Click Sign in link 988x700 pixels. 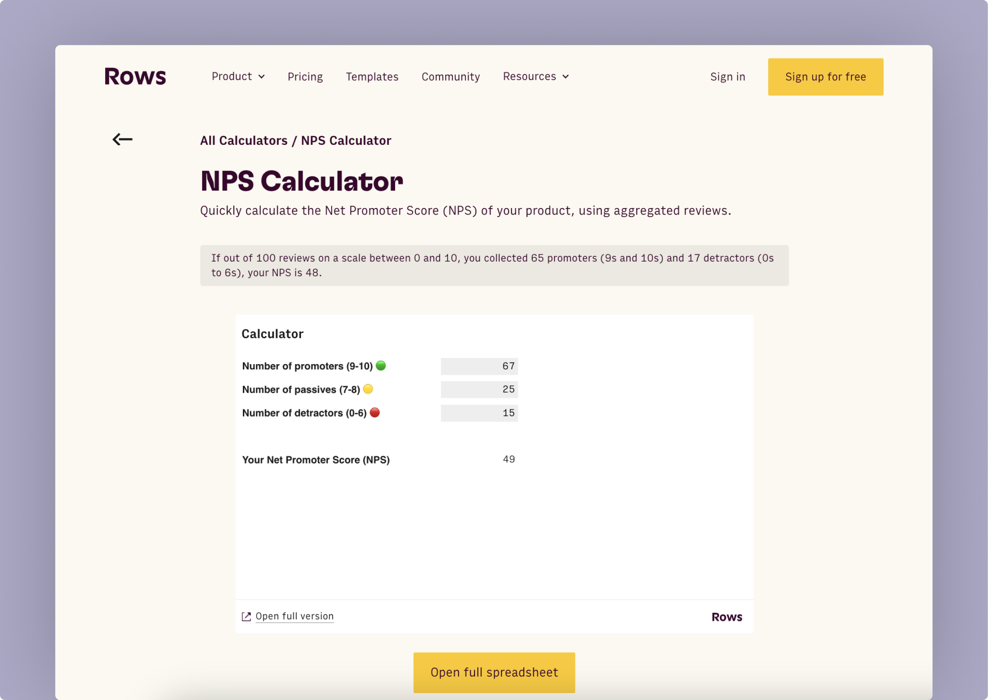(x=727, y=77)
